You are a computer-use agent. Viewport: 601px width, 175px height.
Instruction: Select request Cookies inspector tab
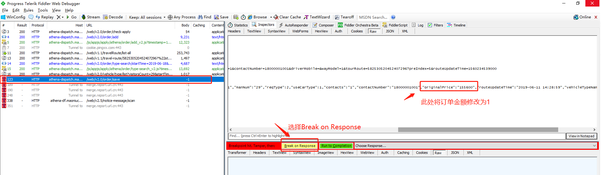point(357,31)
